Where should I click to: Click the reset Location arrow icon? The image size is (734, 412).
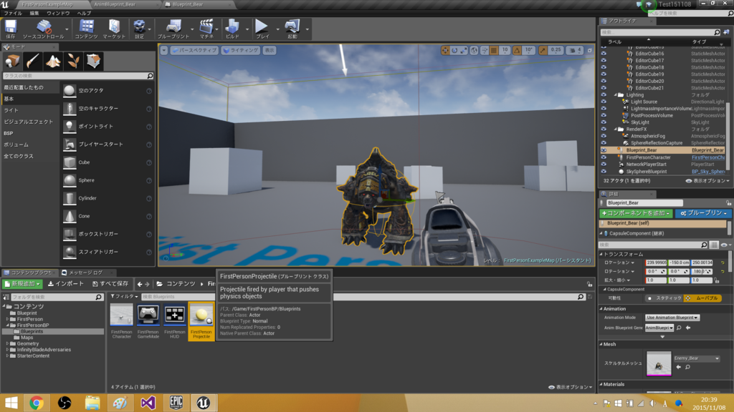[723, 263]
